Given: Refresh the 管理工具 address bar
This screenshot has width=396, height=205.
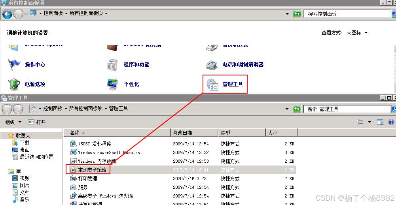Looking at the screenshot, I should coord(297,109).
